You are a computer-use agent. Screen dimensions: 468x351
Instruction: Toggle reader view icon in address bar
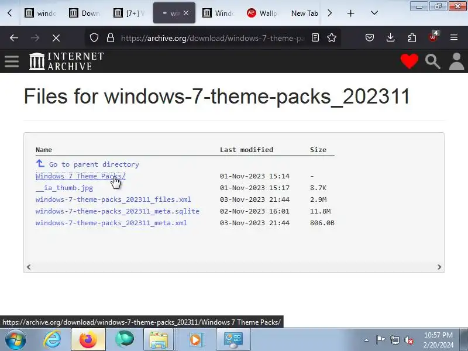[315, 37]
